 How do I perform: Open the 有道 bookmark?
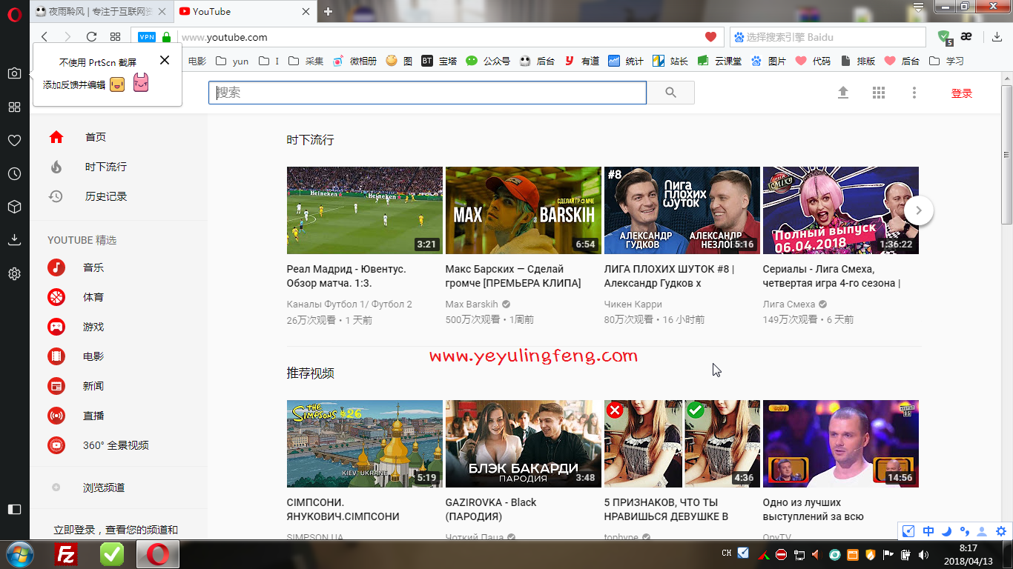[x=581, y=61]
